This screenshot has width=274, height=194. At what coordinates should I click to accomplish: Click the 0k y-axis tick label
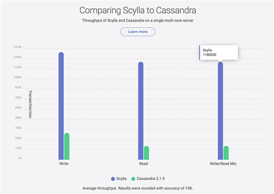20,158
